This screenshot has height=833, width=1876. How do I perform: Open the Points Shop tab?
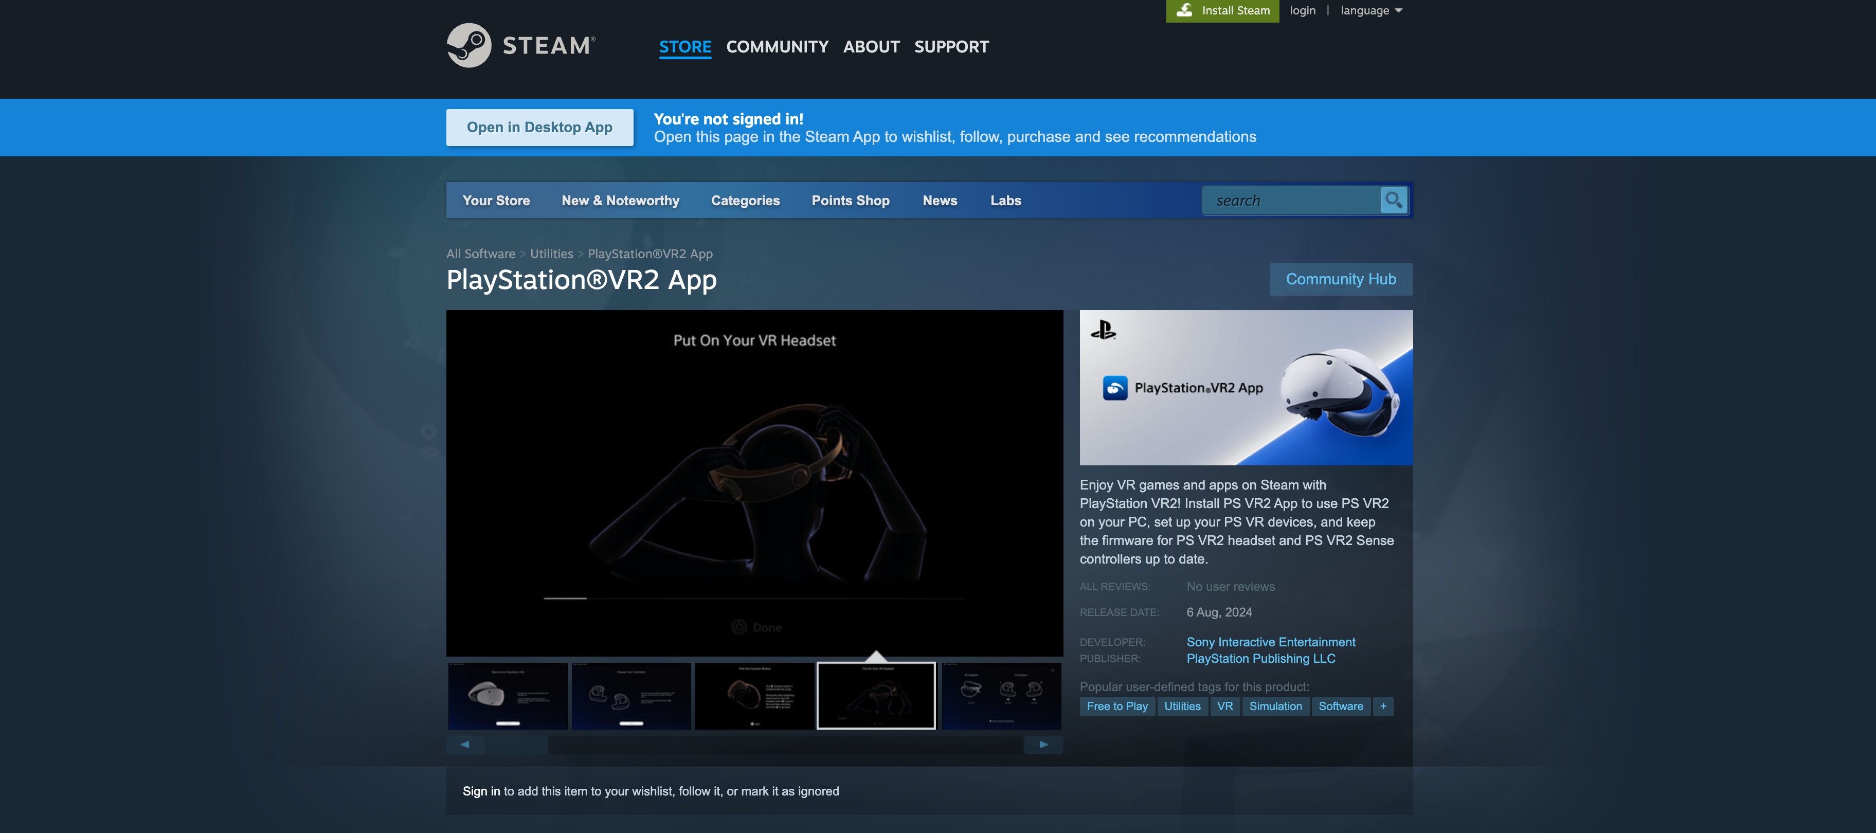click(x=850, y=200)
